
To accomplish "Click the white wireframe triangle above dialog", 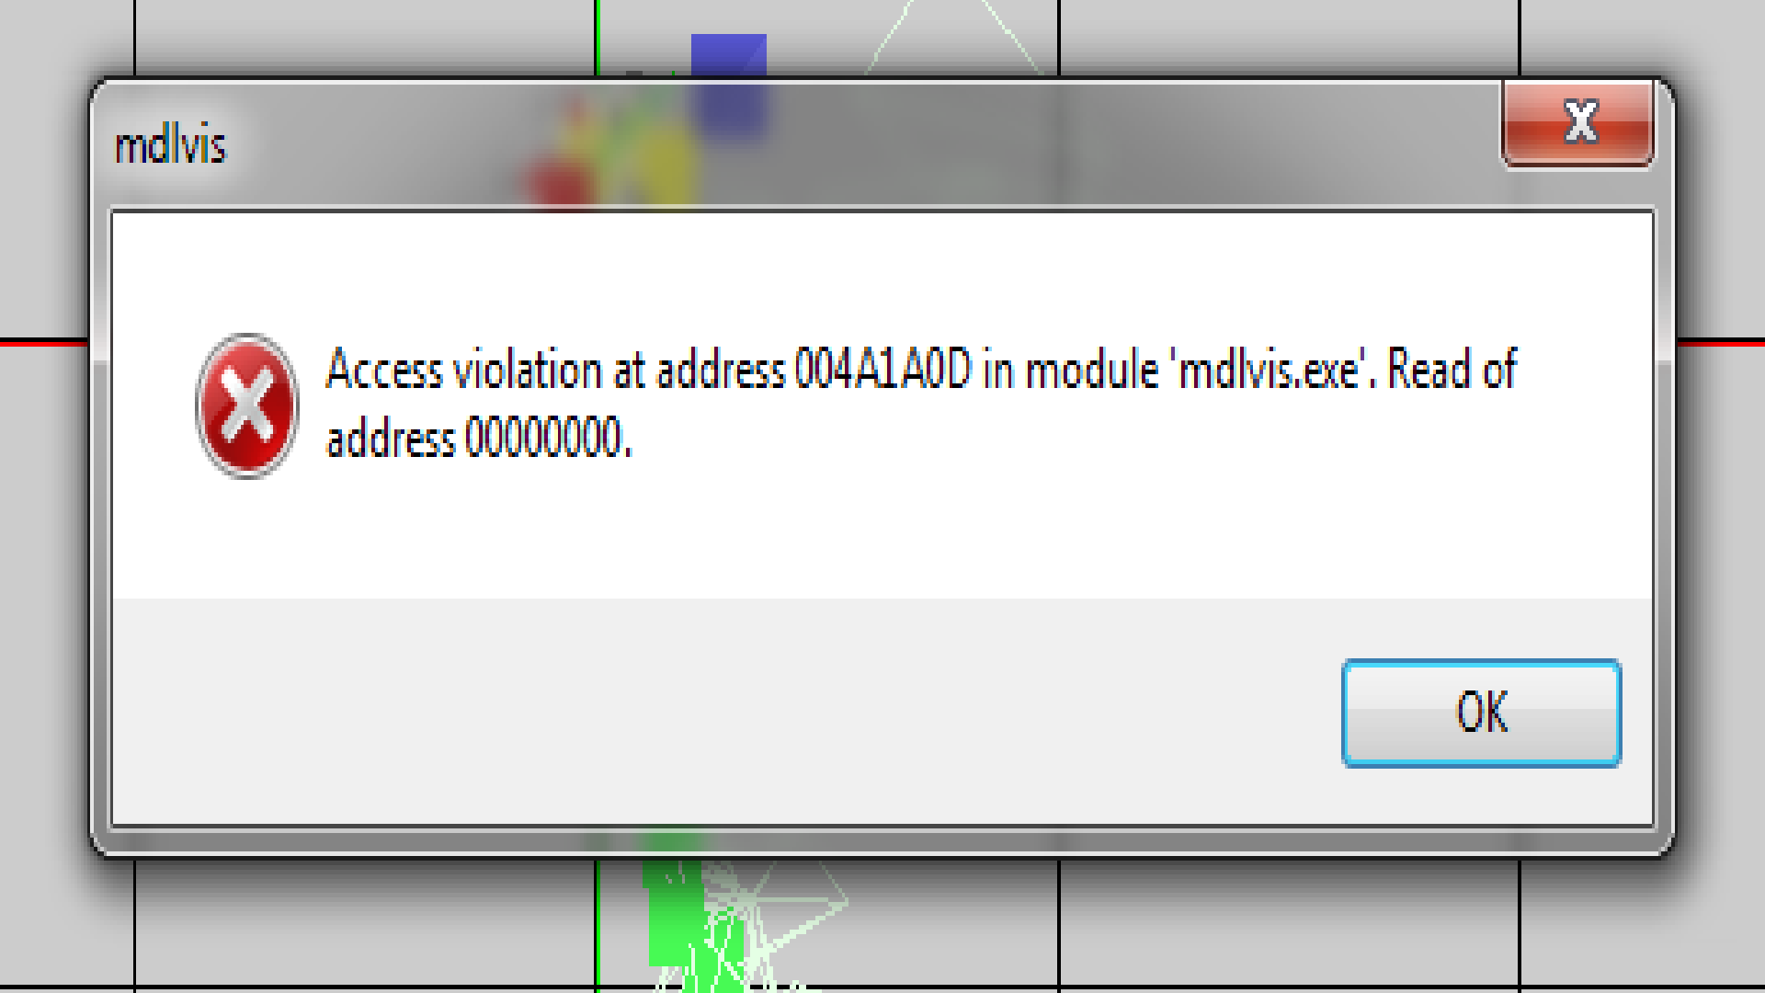I will click(953, 37).
